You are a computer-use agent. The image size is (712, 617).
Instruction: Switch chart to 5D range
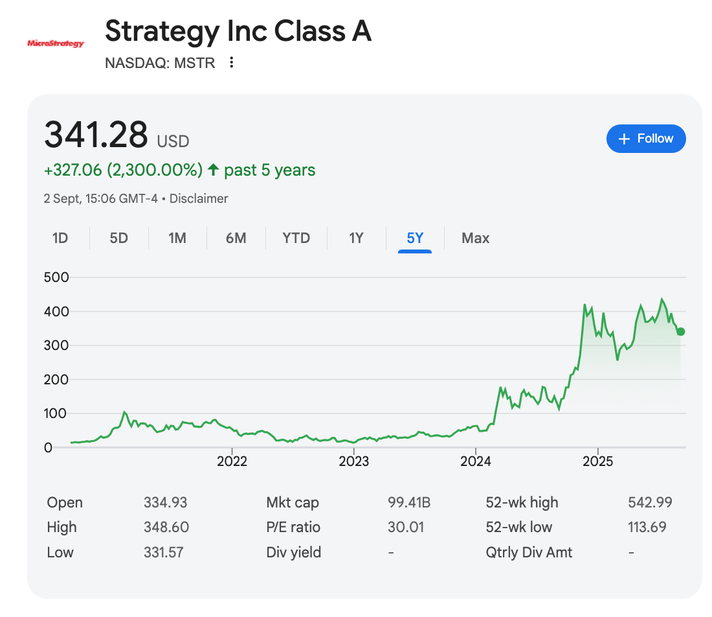pos(119,239)
